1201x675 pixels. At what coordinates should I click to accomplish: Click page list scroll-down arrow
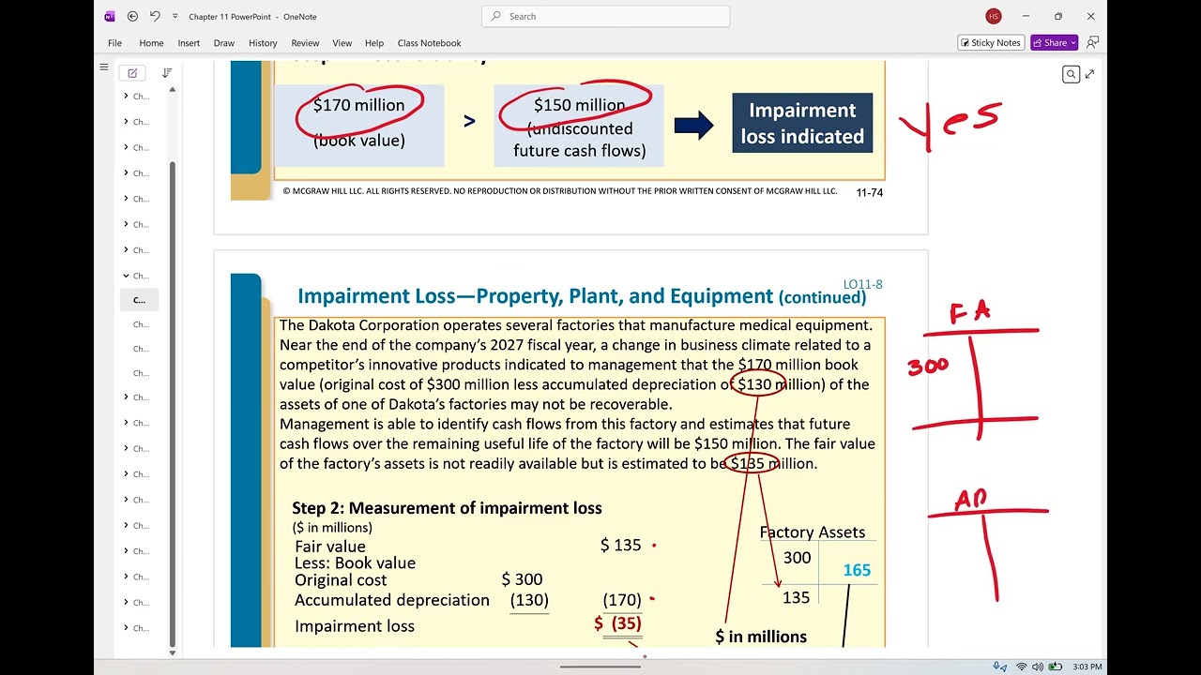(x=172, y=652)
